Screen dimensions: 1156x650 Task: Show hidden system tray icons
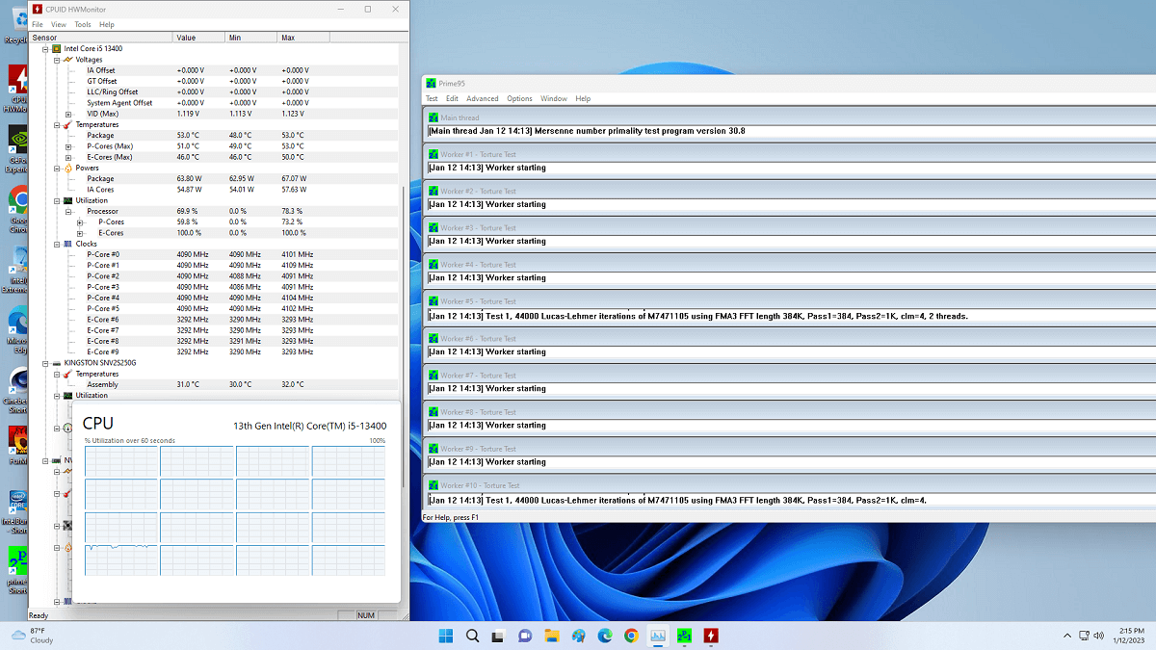point(1066,636)
